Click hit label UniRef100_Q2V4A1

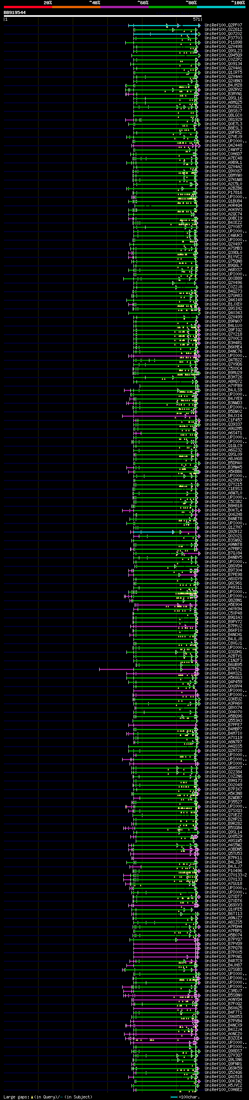pyautogui.click(x=223, y=68)
